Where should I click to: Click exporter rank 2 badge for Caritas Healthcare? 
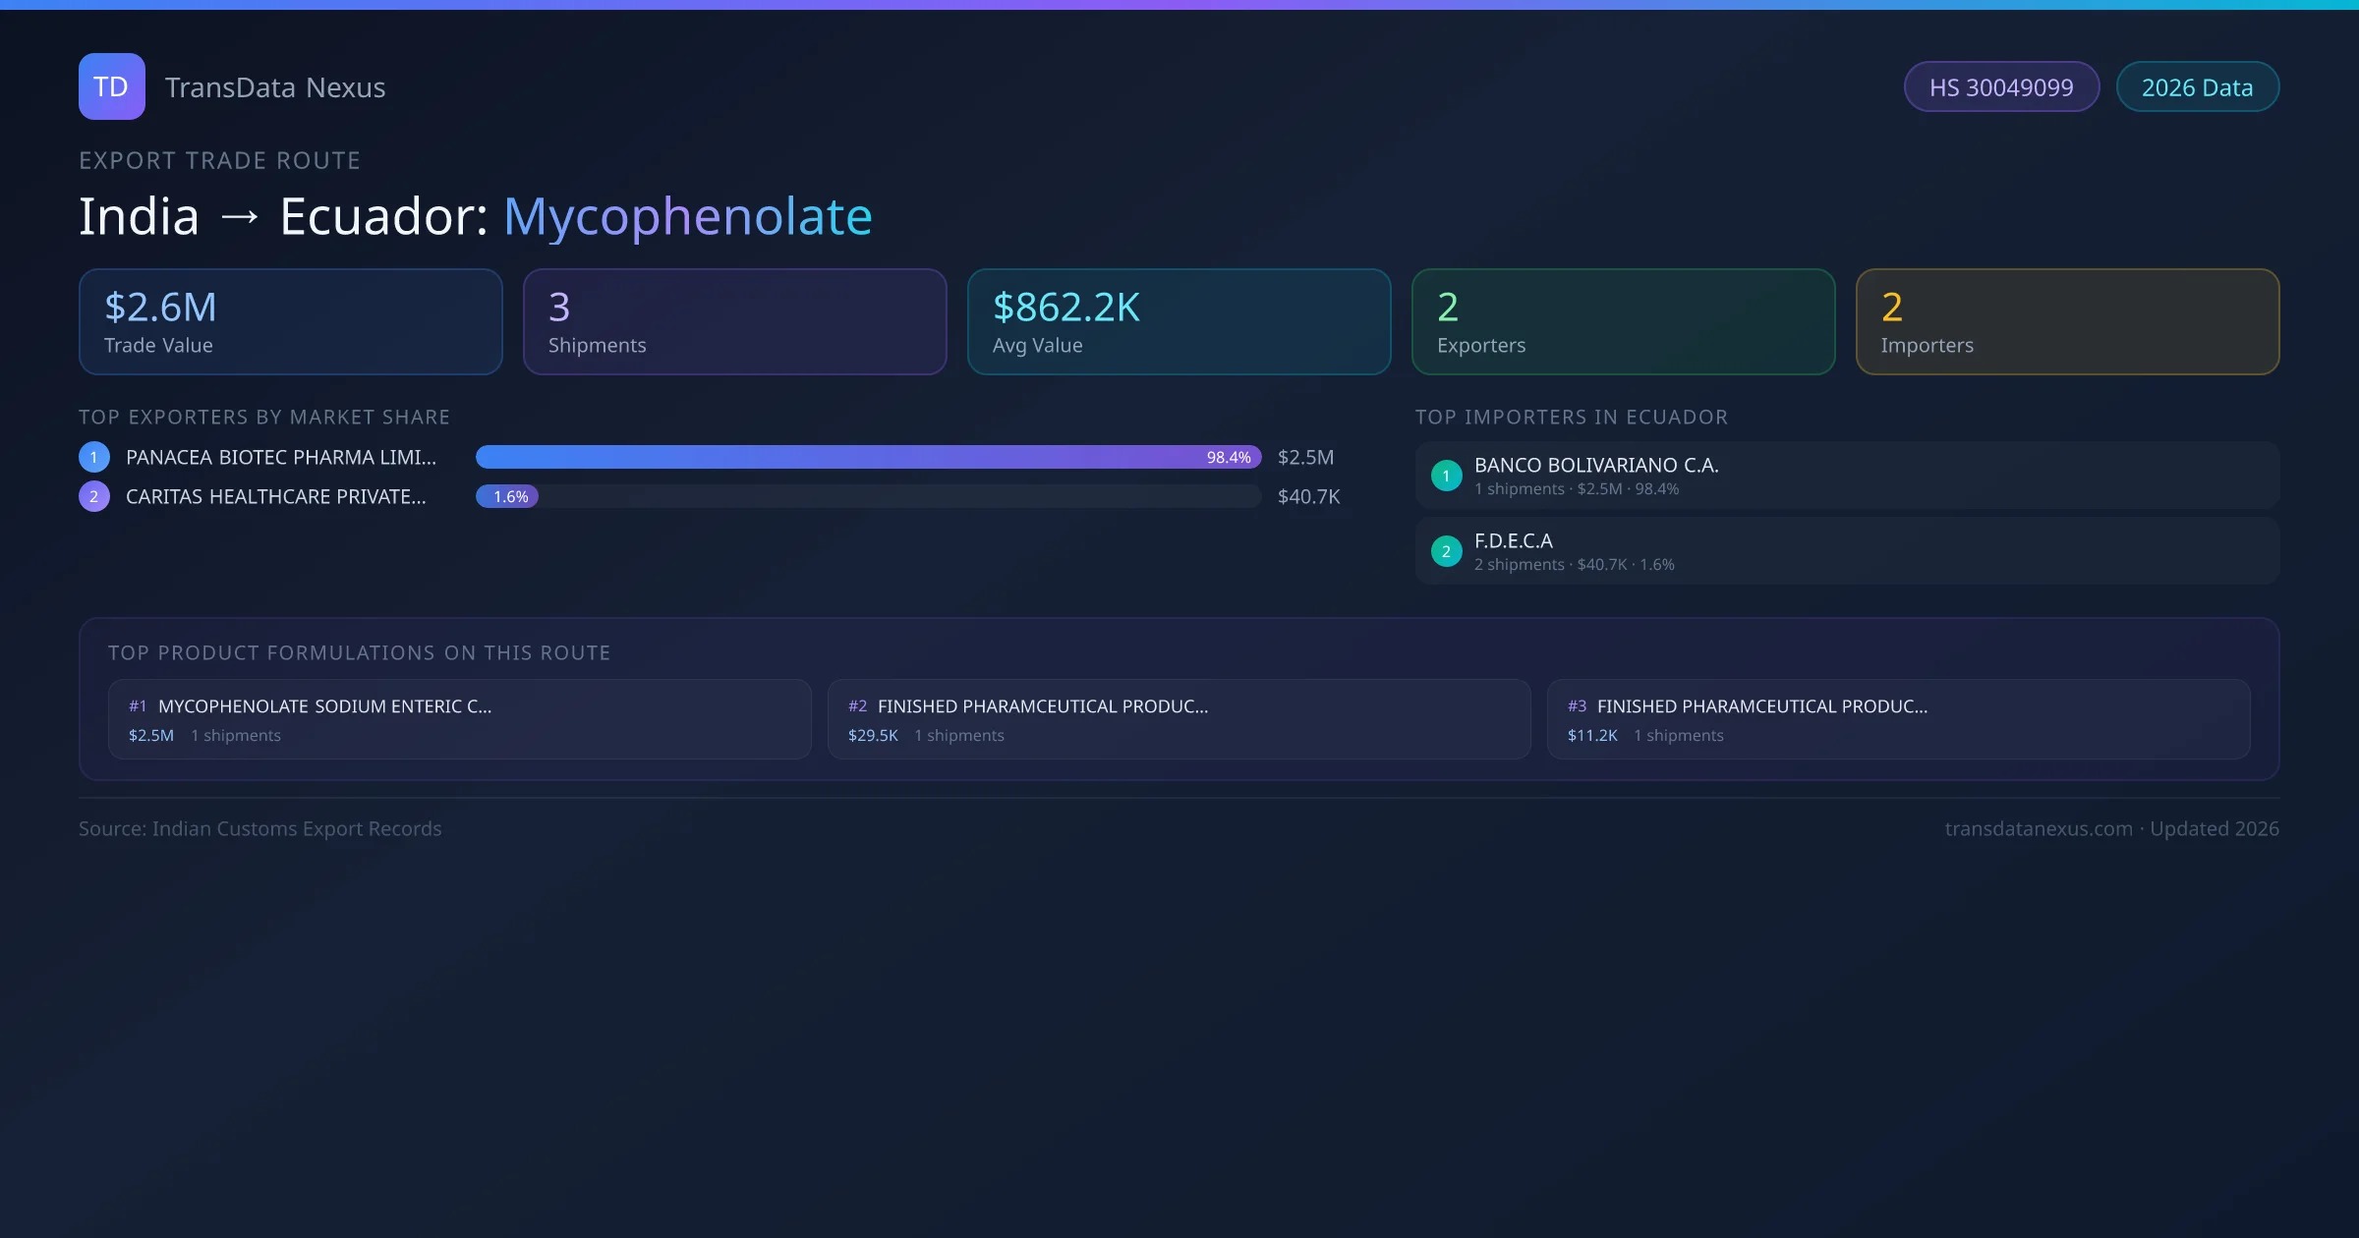[x=94, y=496]
